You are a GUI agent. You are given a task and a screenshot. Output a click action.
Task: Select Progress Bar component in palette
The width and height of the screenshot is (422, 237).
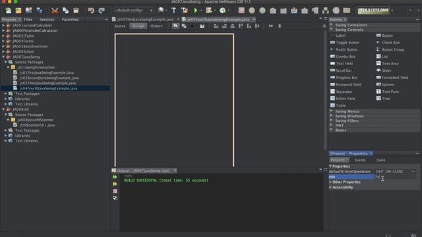pos(344,78)
